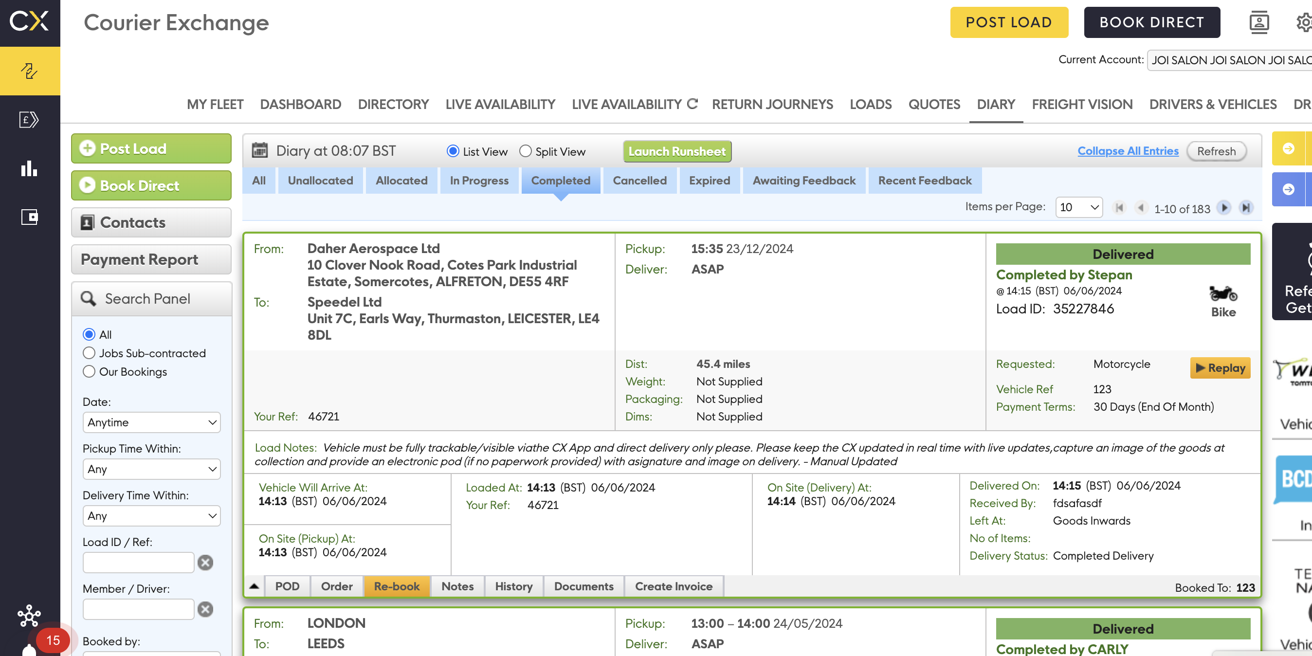Select Our Bookings radio option
The width and height of the screenshot is (1312, 656).
tap(89, 371)
